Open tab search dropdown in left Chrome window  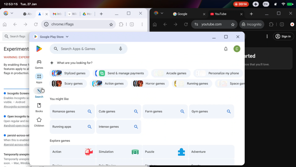[12, 13]
